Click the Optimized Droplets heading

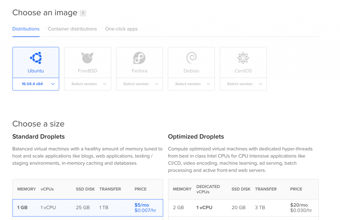(196, 137)
